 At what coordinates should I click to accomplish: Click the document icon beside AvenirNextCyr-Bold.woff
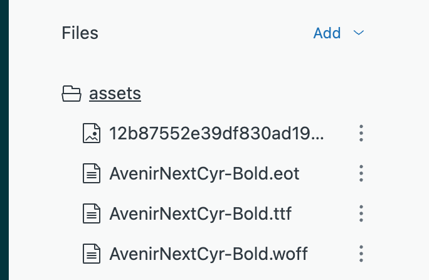point(92,254)
